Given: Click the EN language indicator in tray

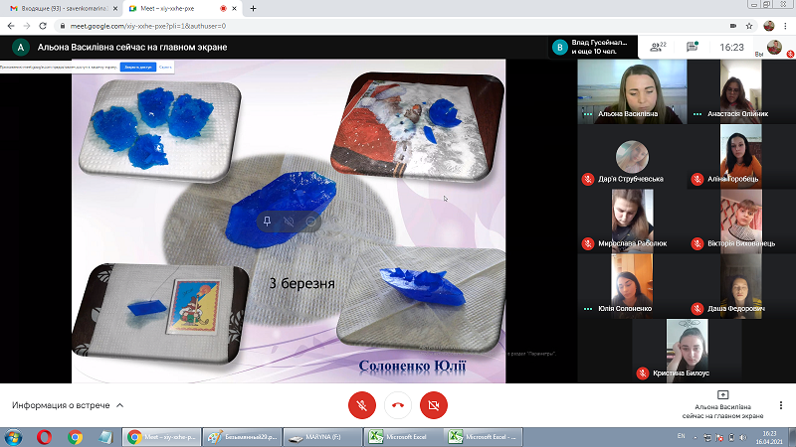Looking at the screenshot, I should [x=682, y=436].
